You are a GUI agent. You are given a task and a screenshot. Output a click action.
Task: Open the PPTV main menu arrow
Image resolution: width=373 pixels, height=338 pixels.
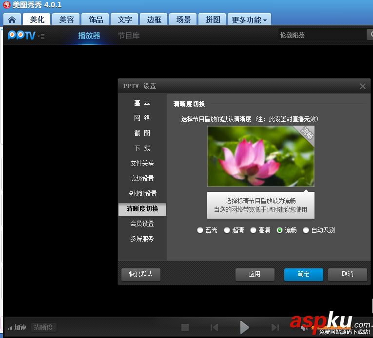coord(41,37)
